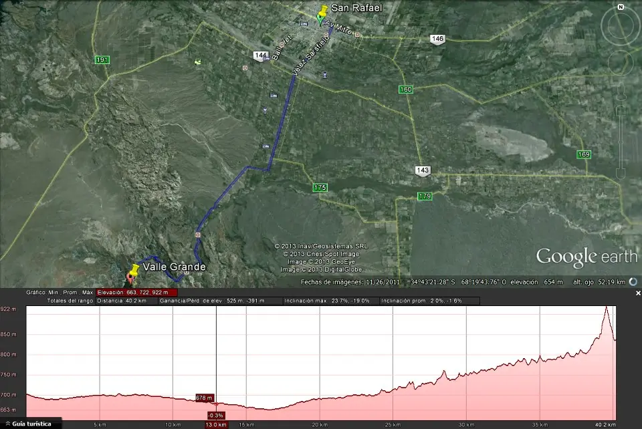Click the route 169 road shield

[x=583, y=154]
